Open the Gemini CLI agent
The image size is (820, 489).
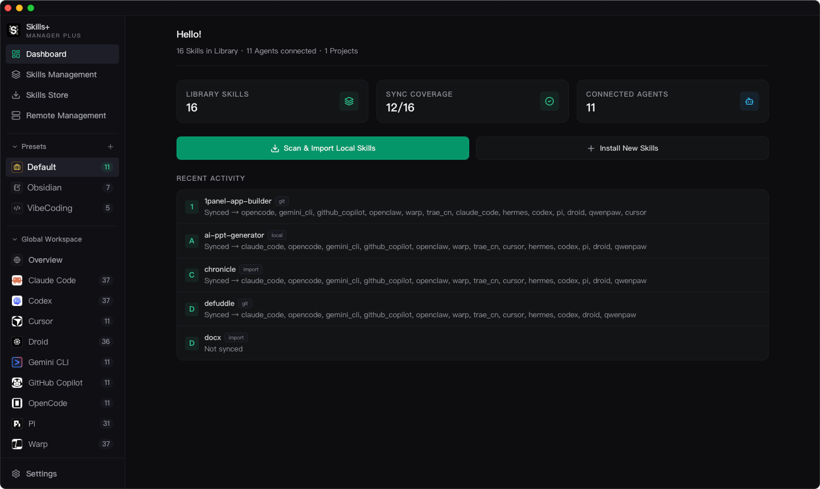63,362
